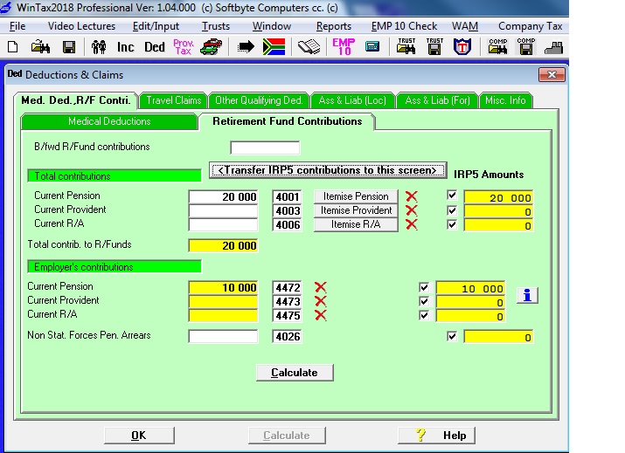Open the Edit/Input menu
This screenshot has height=453, width=625.
tap(156, 26)
